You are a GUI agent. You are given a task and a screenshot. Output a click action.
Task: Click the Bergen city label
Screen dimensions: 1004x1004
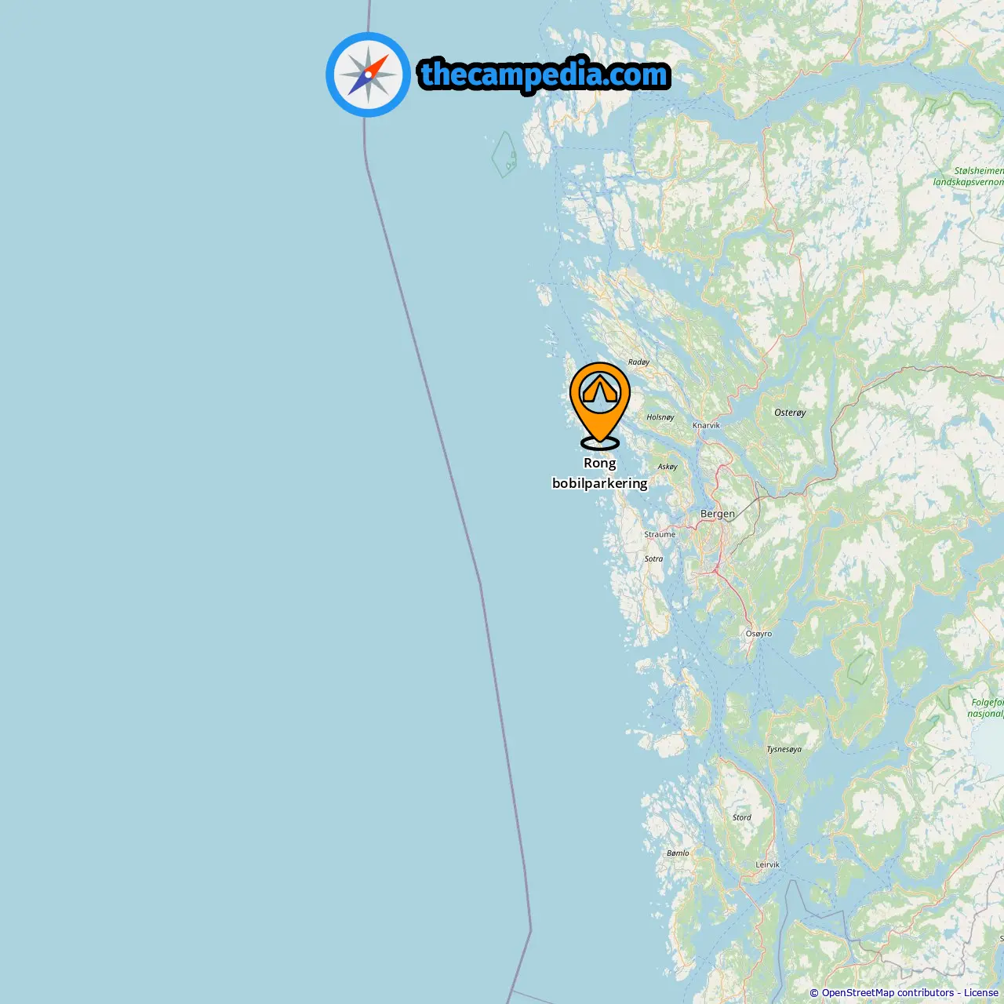click(718, 514)
